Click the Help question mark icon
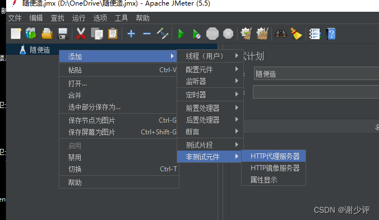Viewport: 379px width, 220px height. (331, 34)
